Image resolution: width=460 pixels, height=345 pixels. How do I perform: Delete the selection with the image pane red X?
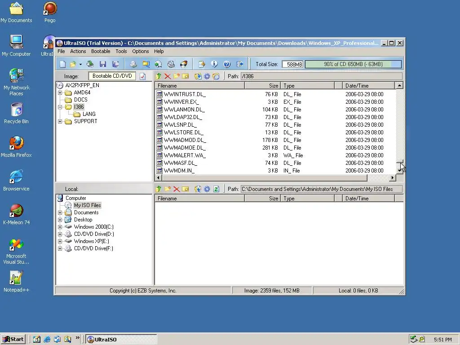(x=168, y=76)
